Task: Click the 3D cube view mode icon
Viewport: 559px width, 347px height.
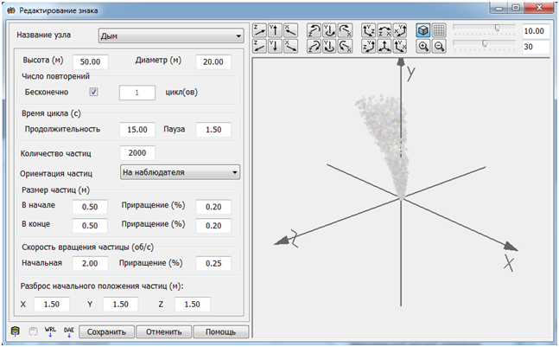Action: (423, 30)
